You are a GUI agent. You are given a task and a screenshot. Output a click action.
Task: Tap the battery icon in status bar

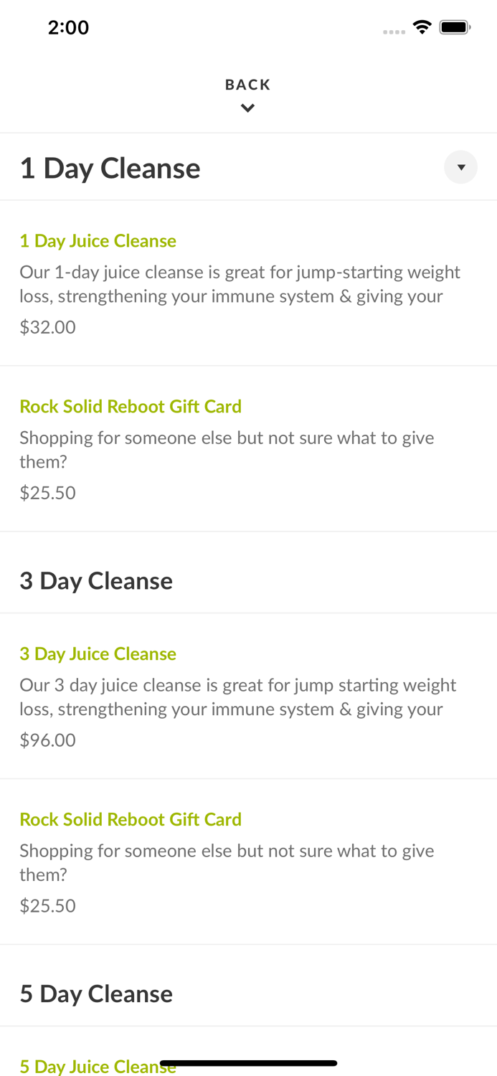[x=455, y=27]
